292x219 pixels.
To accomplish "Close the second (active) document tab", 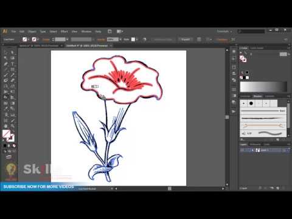I will 111,46.
